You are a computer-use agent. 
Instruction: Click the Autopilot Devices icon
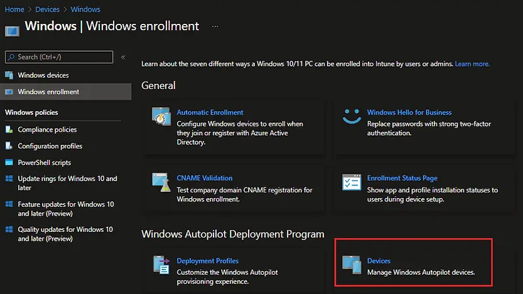pos(352,265)
